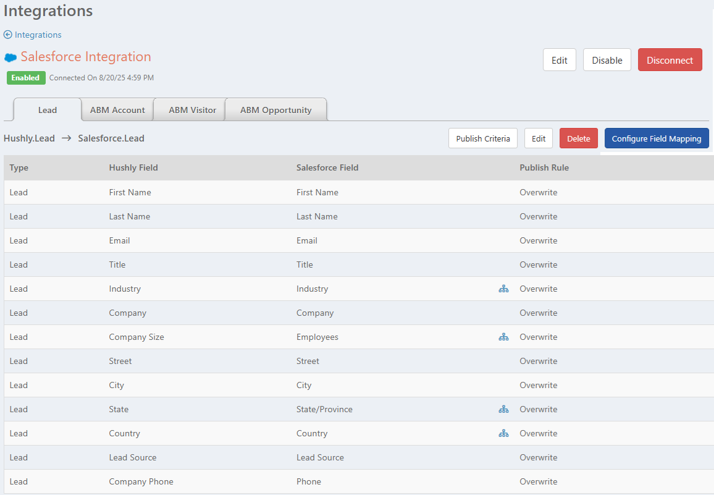Click the Salesforce Integration heading
714x495 pixels.
pos(86,56)
